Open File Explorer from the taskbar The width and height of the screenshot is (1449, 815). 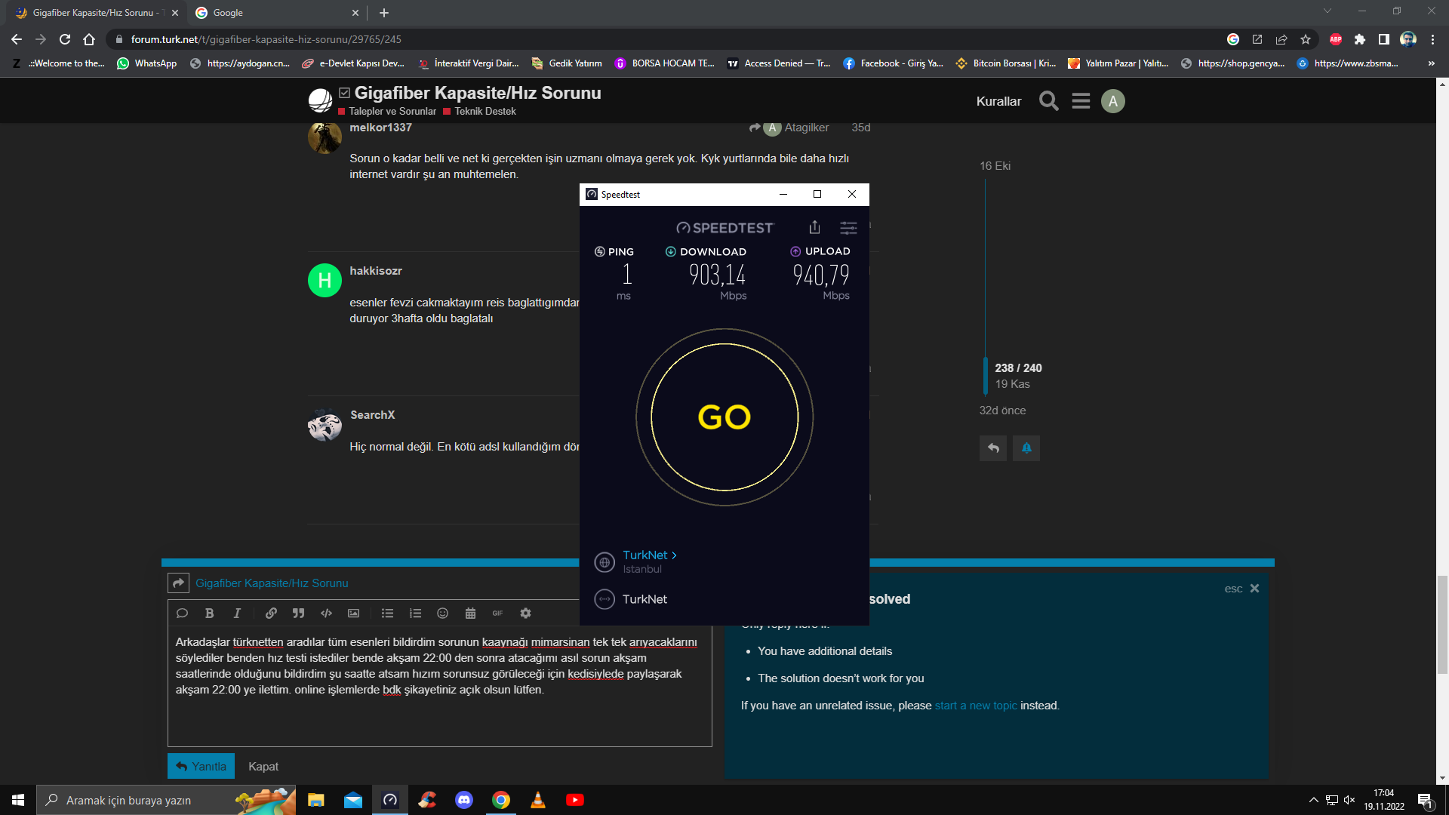316,800
